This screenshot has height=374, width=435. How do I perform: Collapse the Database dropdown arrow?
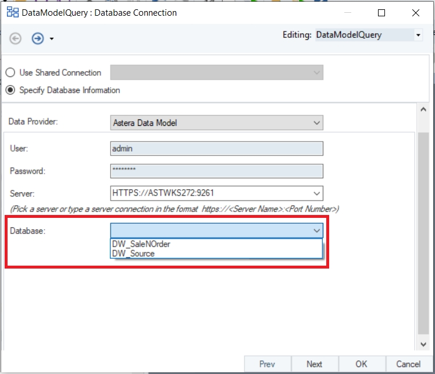[x=316, y=231]
